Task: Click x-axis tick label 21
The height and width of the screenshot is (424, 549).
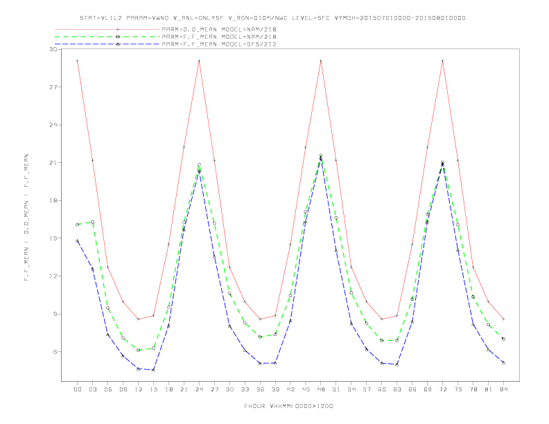Action: pyautogui.click(x=184, y=389)
